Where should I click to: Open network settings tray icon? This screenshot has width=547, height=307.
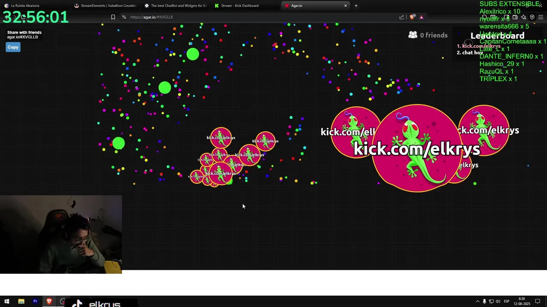pyautogui.click(x=491, y=301)
